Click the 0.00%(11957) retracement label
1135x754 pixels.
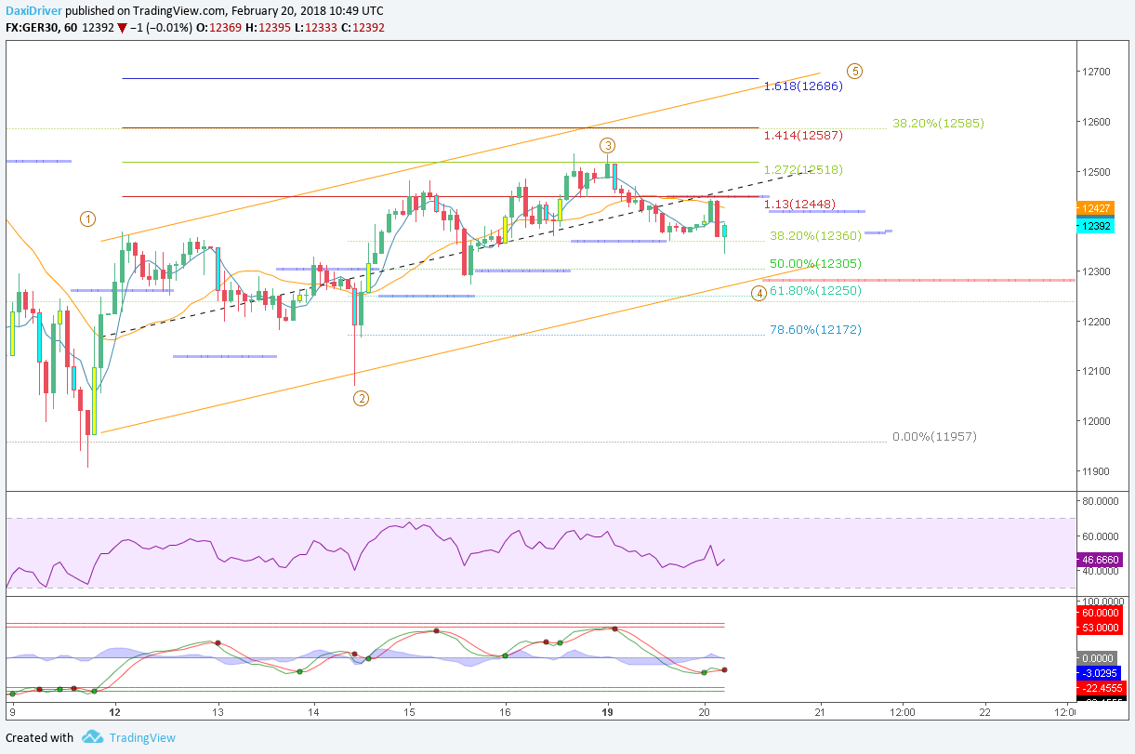click(934, 436)
